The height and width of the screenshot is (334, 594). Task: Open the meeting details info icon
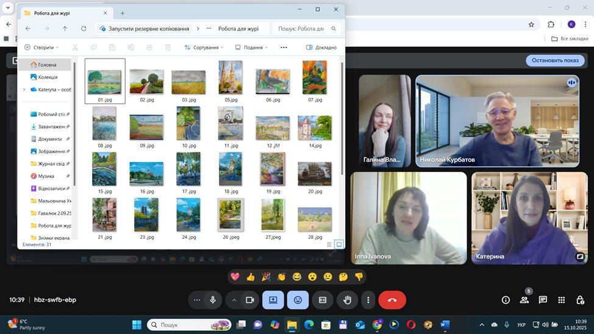point(506,300)
